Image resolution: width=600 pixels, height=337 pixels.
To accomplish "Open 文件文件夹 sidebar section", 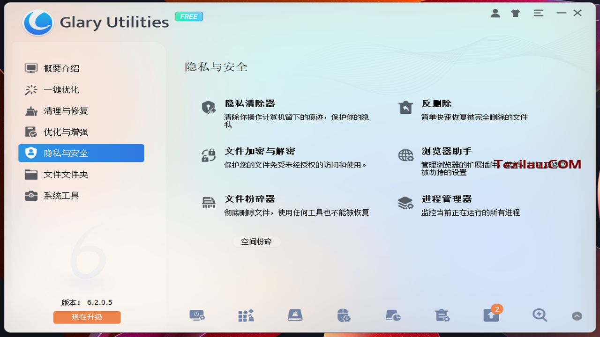I will [x=81, y=175].
